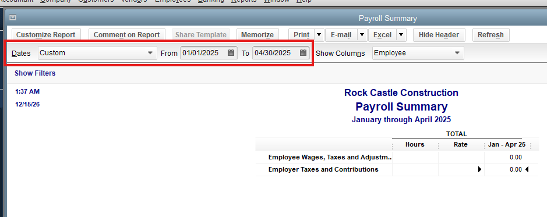547x217 pixels.
Task: Open the Window menu
Action: (276, 1)
